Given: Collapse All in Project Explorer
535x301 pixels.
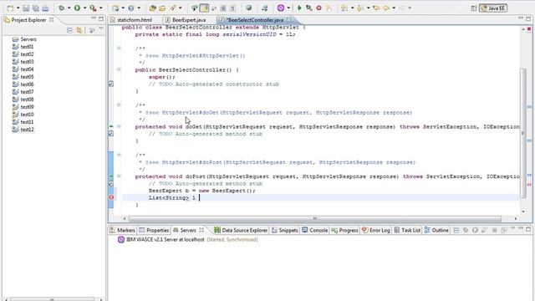Looking at the screenshot, I should coord(69,31).
